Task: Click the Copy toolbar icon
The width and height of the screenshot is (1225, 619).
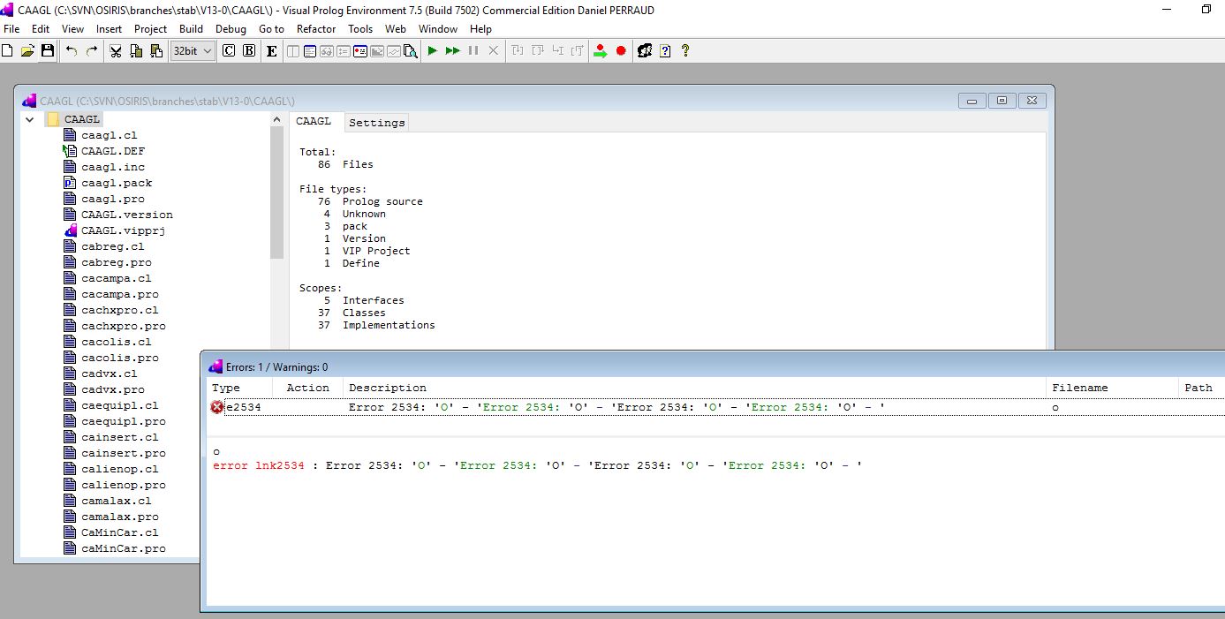Action: pyautogui.click(x=136, y=51)
